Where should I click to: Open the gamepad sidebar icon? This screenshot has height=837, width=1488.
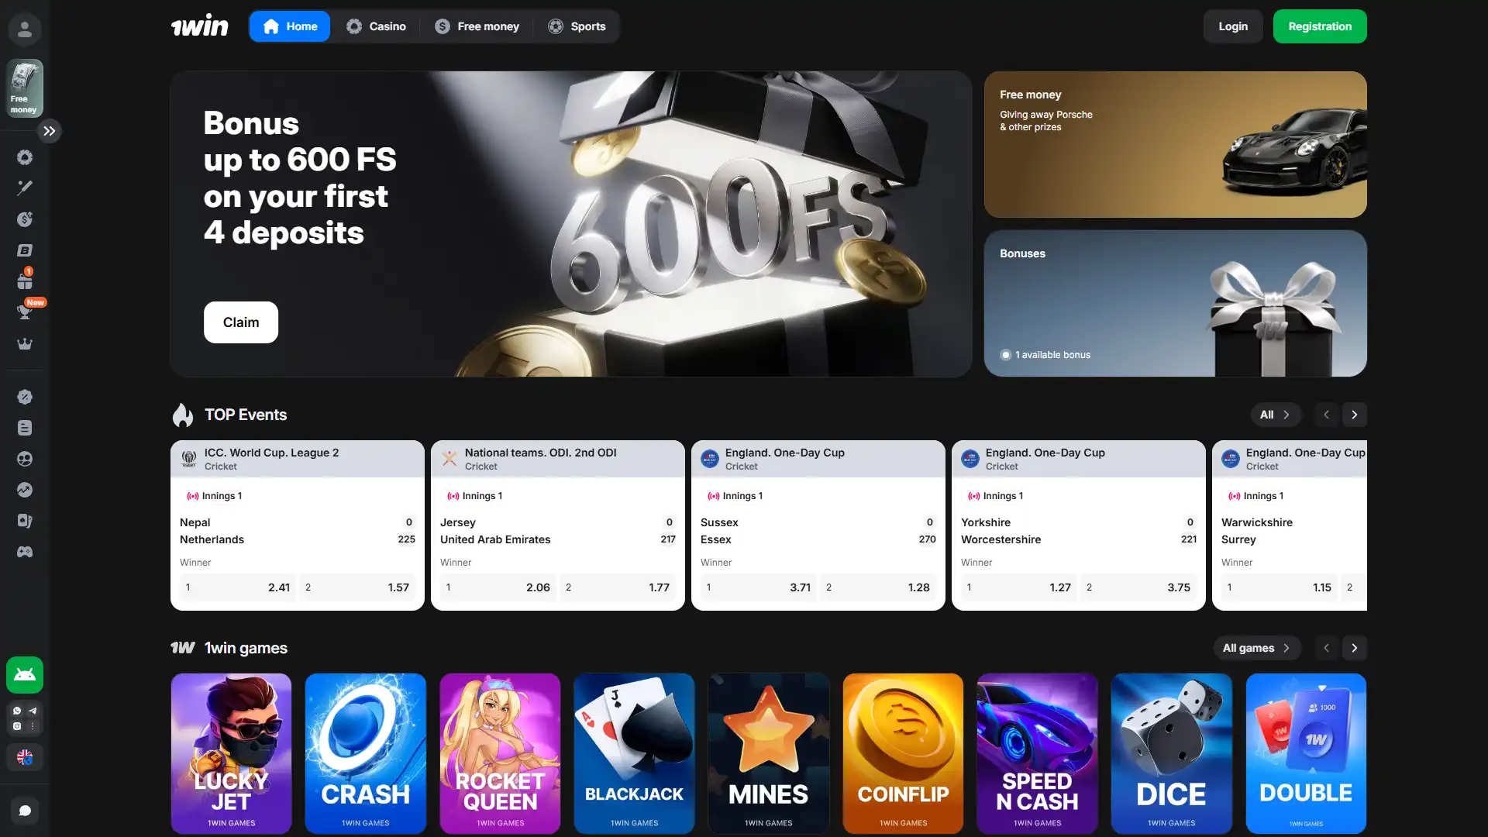25,552
